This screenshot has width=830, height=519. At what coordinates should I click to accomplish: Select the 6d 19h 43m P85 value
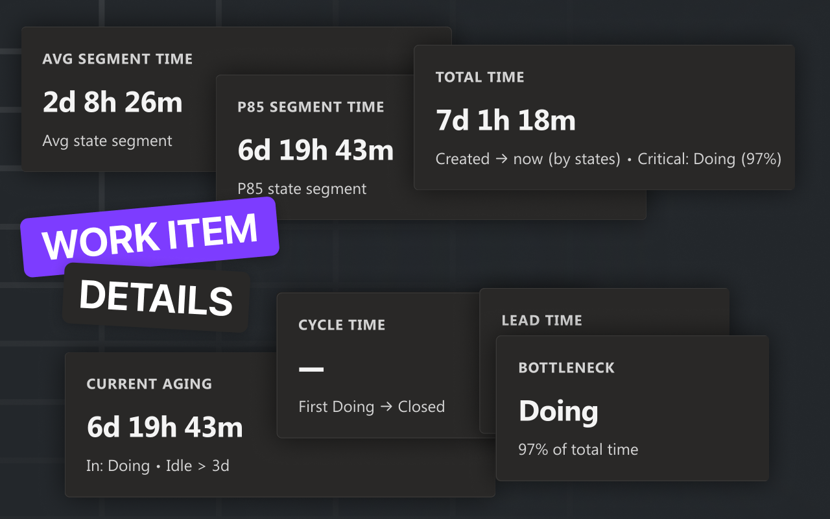316,150
